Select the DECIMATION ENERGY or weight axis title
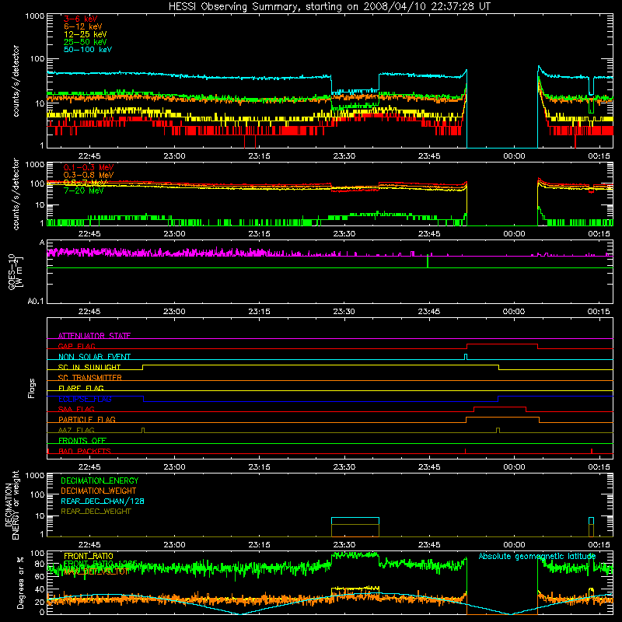Image resolution: width=622 pixels, height=622 pixels. 12,505
